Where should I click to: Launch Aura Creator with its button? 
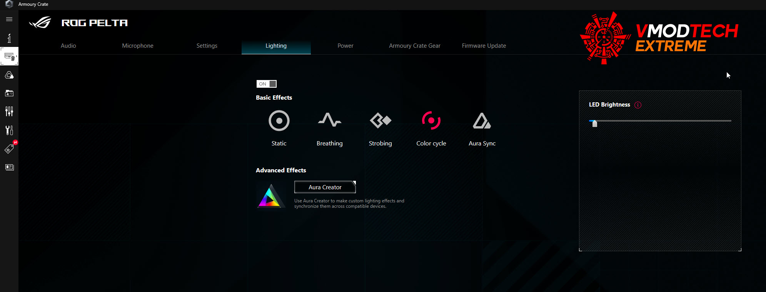point(325,187)
